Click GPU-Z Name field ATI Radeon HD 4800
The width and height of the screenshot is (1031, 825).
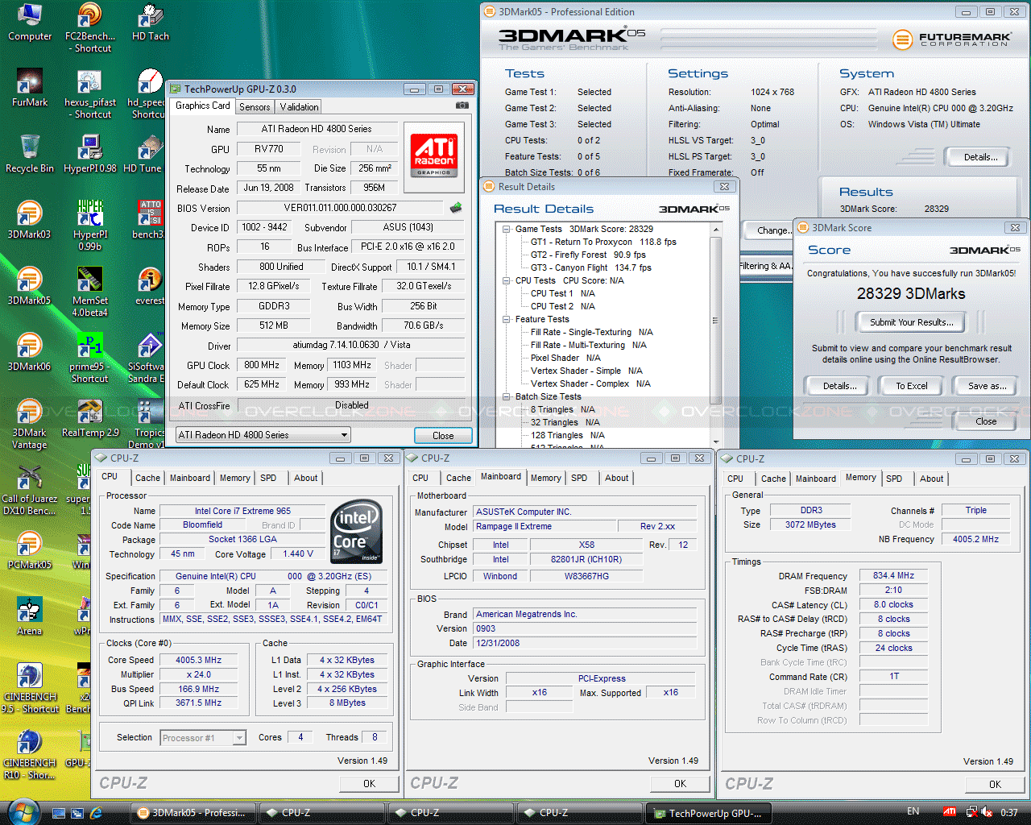click(x=317, y=129)
